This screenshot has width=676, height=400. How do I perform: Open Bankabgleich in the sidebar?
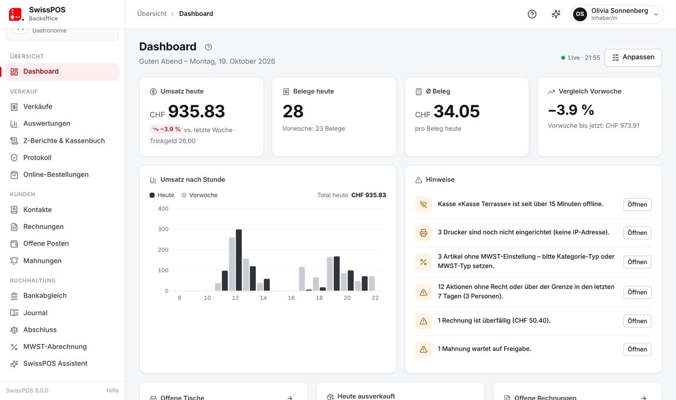click(62, 296)
